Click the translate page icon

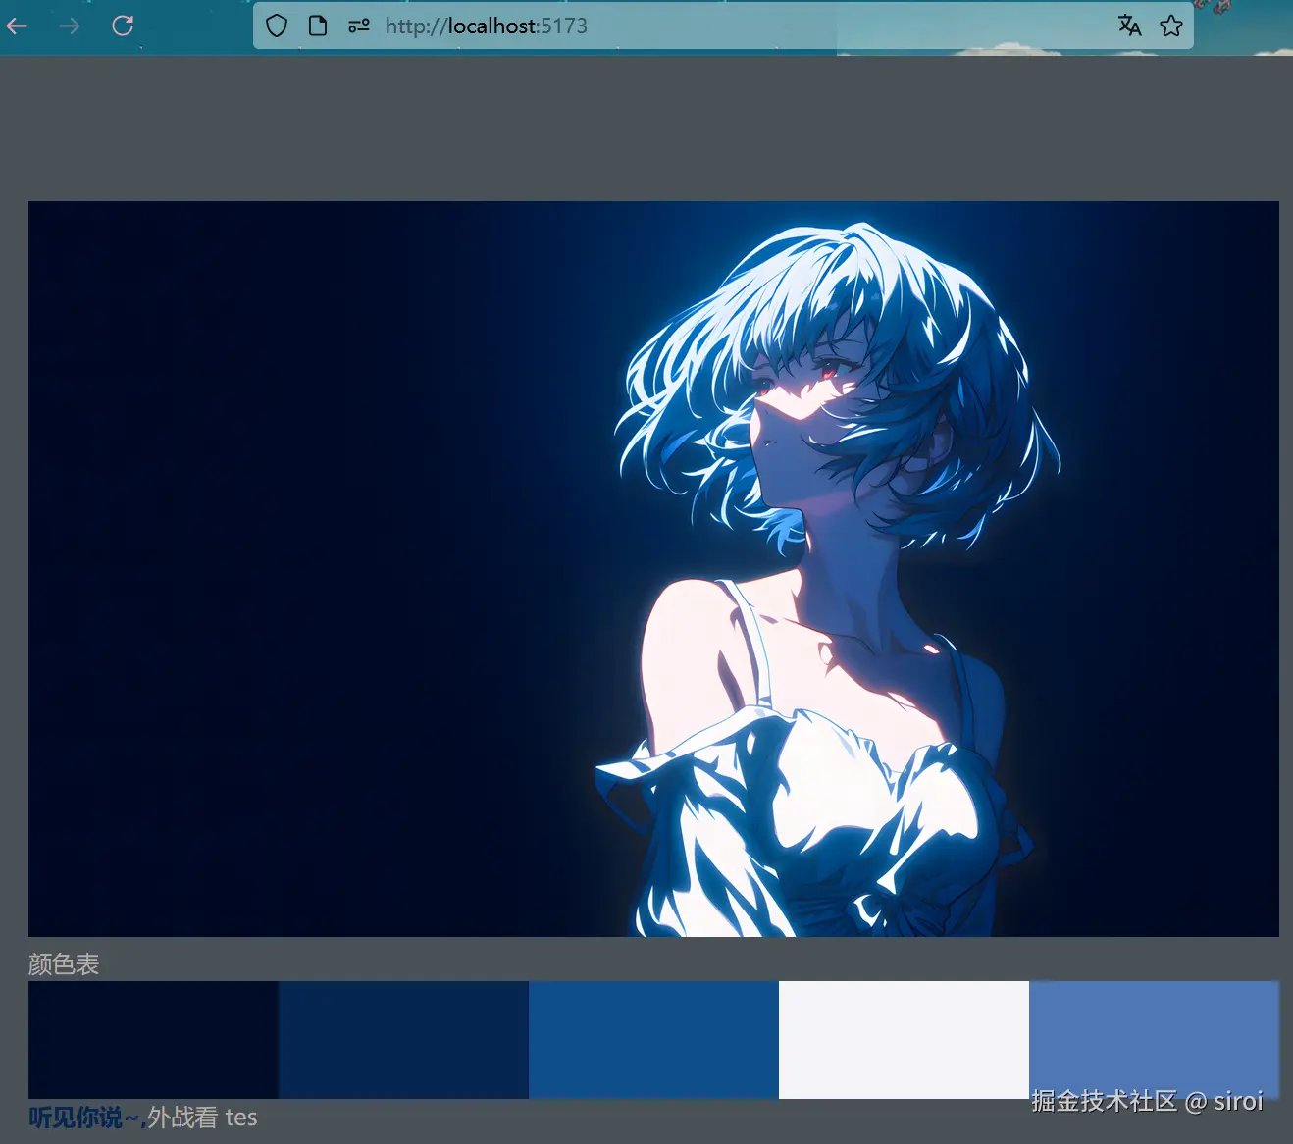tap(1129, 26)
